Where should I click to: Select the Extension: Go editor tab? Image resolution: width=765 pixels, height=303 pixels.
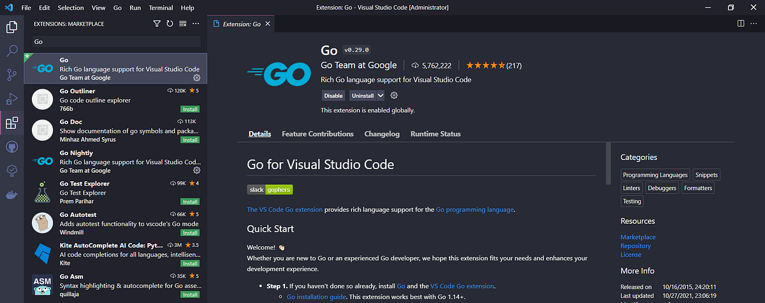click(242, 24)
